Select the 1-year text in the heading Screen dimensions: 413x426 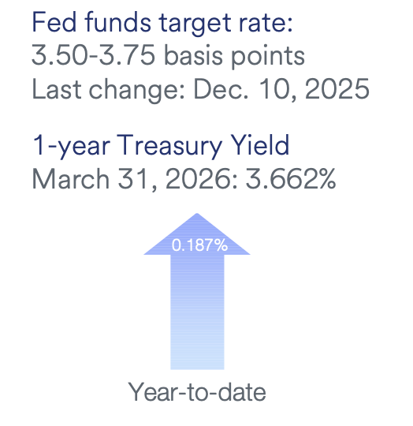tap(71, 147)
